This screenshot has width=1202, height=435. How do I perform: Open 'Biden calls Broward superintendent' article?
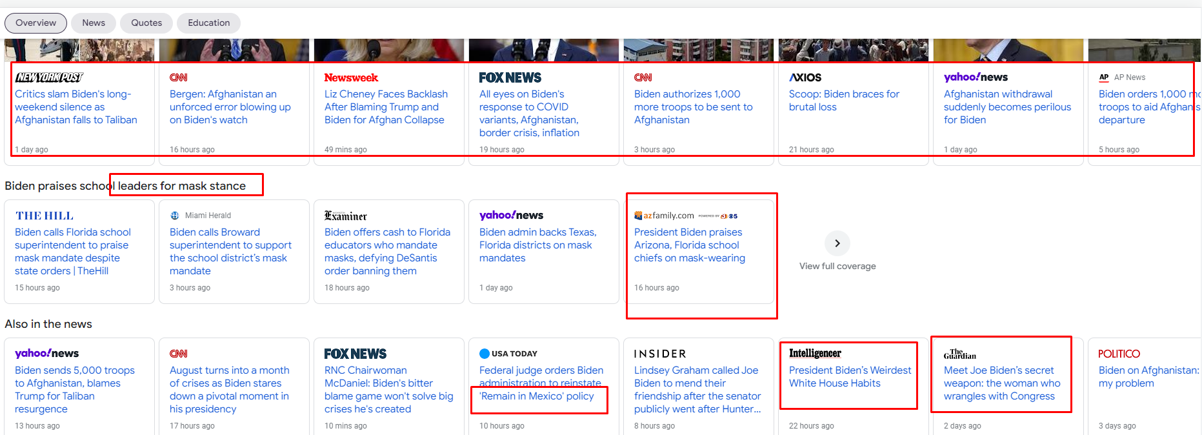pos(230,252)
